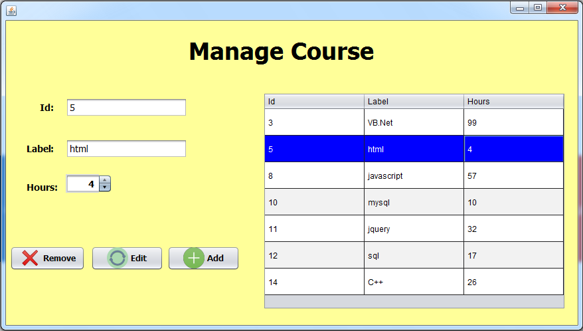Screen dimensions: 583x331
Task: Click the Hours column header
Action: (514, 101)
